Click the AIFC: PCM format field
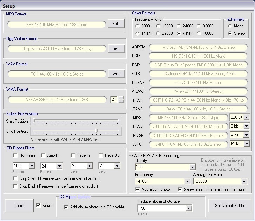 [188, 144]
